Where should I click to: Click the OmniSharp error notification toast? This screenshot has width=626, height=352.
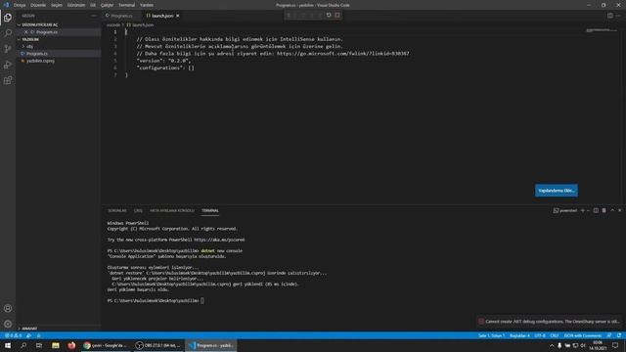pos(549,322)
